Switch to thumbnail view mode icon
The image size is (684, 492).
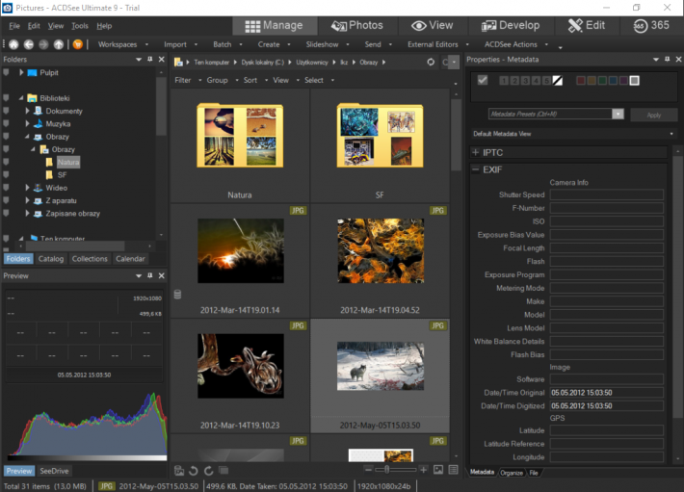click(x=438, y=469)
